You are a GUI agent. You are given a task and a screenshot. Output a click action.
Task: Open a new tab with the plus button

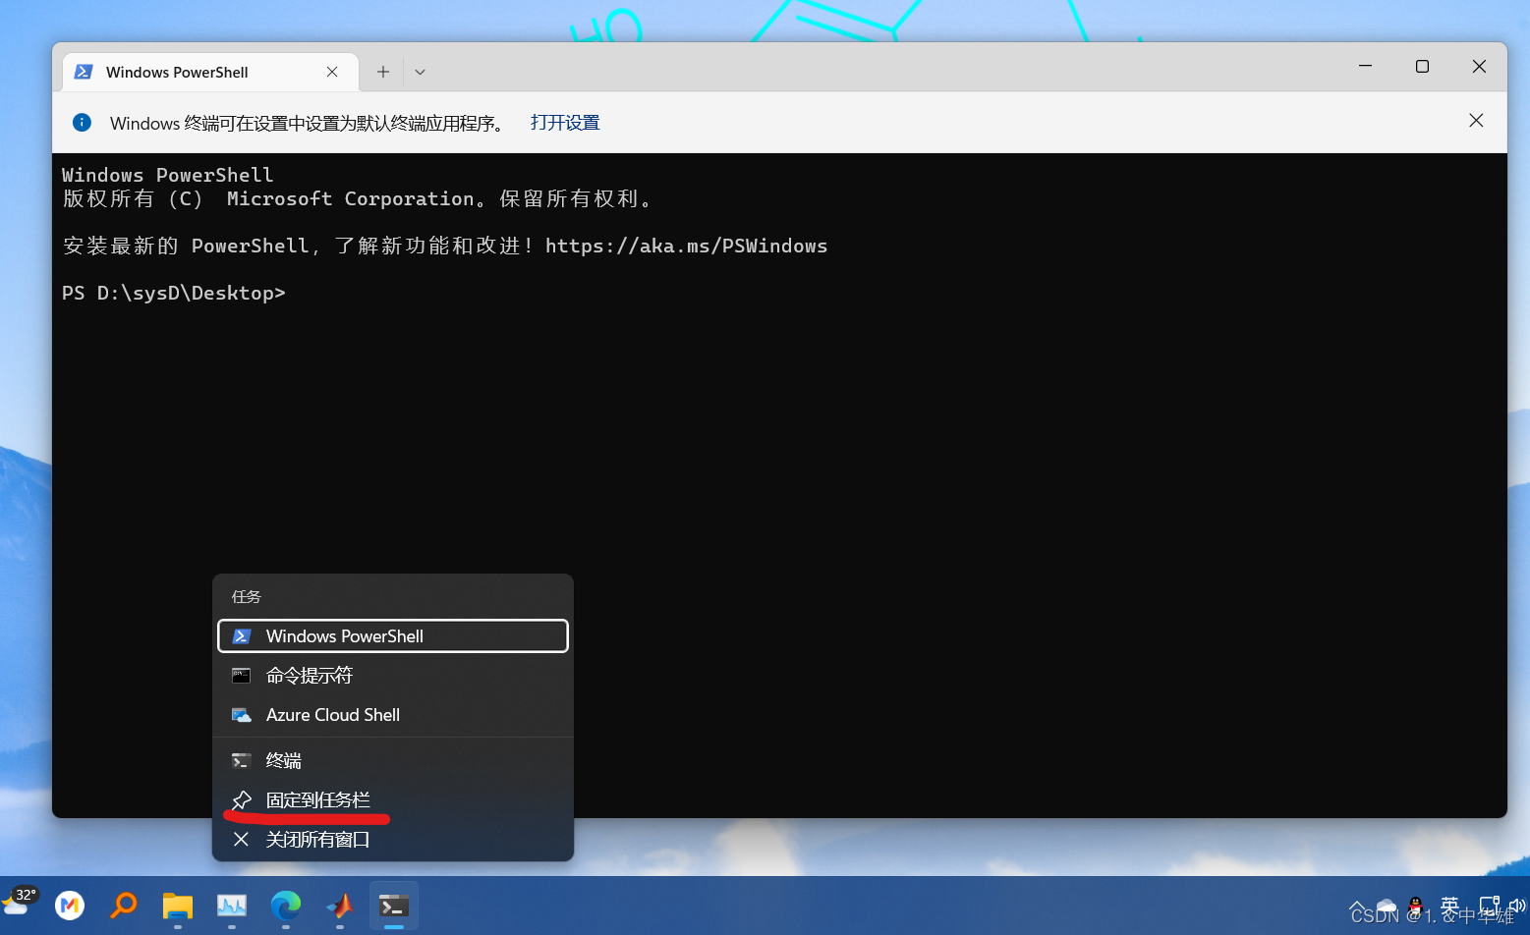383,72
